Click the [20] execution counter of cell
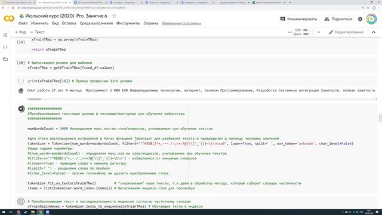This screenshot has width=382, height=215. click(21, 63)
